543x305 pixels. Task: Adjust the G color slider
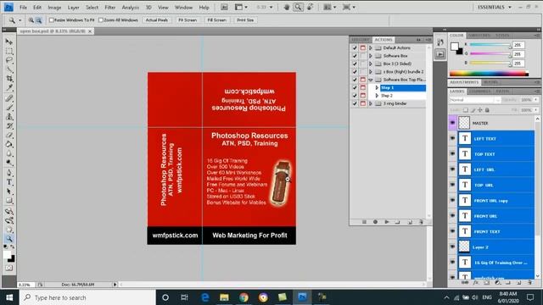(x=490, y=54)
